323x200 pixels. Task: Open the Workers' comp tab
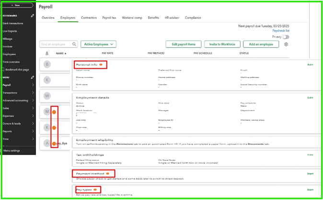pos(132,18)
